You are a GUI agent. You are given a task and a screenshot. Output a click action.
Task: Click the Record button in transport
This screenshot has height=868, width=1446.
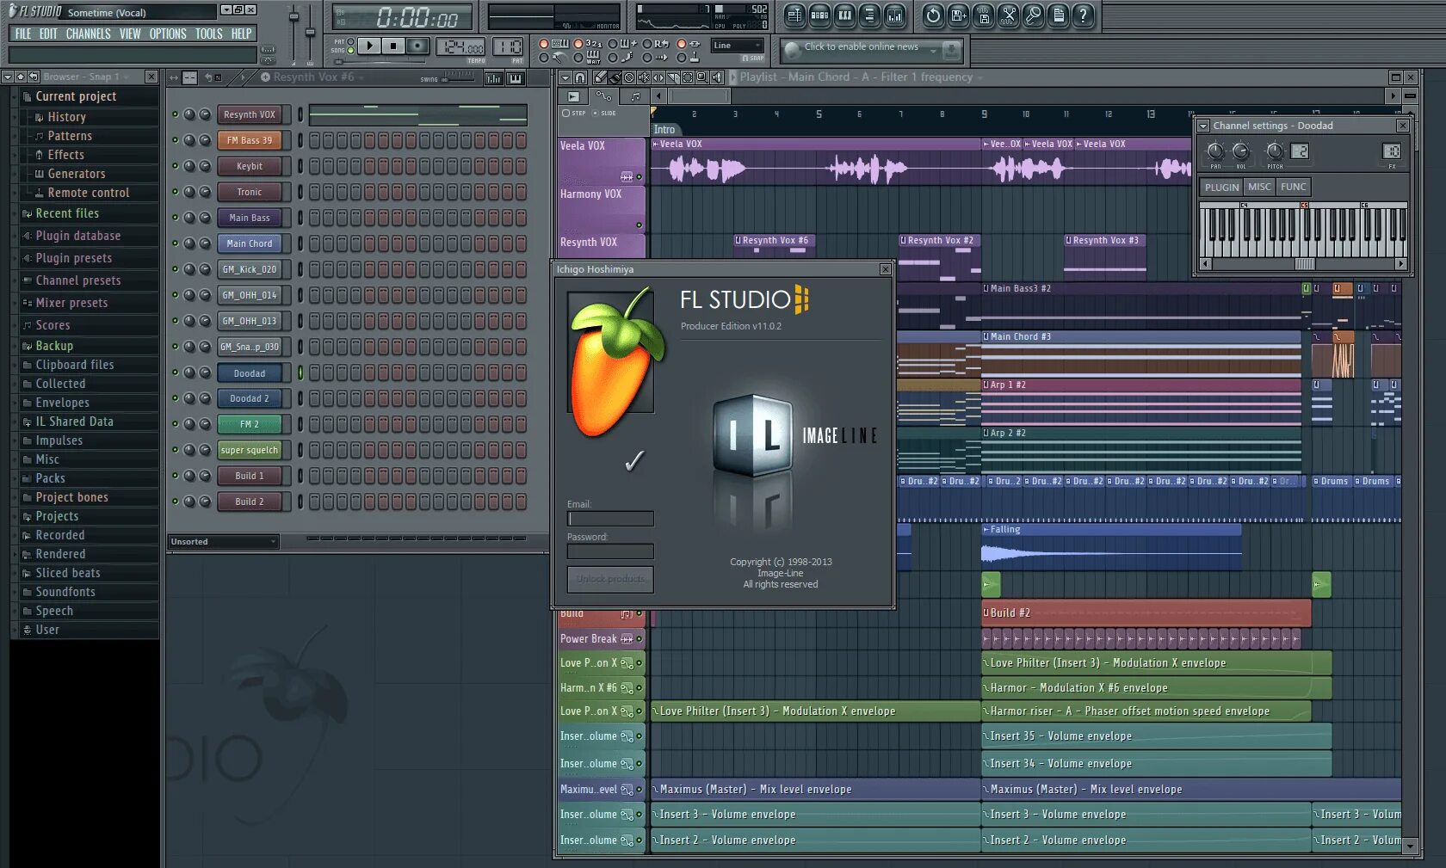pyautogui.click(x=417, y=46)
